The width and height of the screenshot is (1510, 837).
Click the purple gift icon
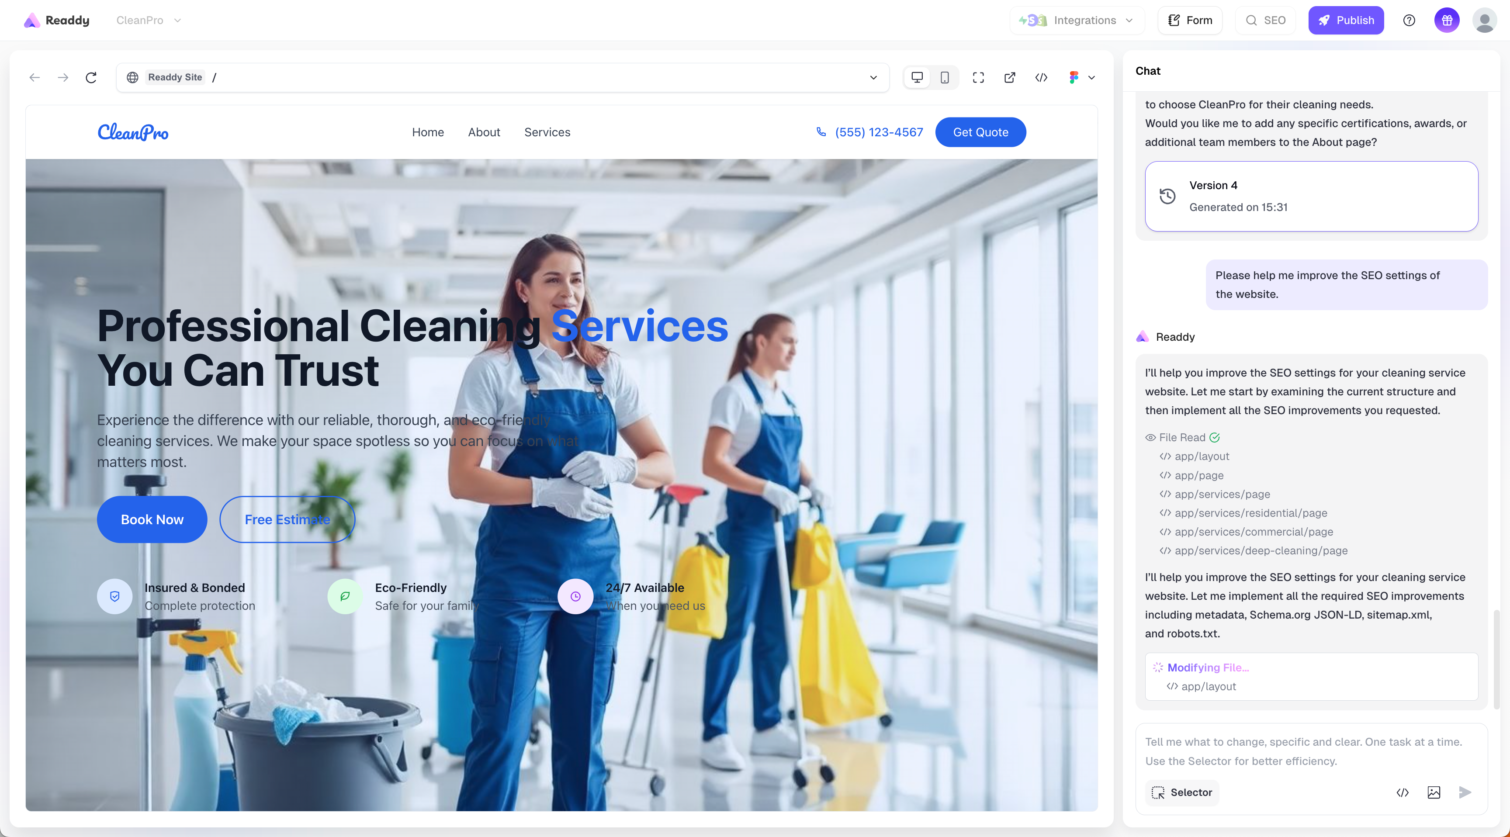pyautogui.click(x=1446, y=21)
